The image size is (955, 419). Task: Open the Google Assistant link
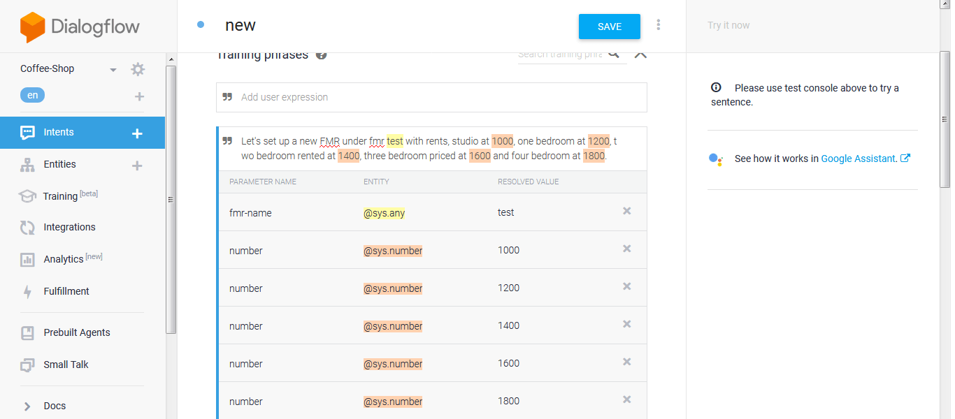click(858, 159)
